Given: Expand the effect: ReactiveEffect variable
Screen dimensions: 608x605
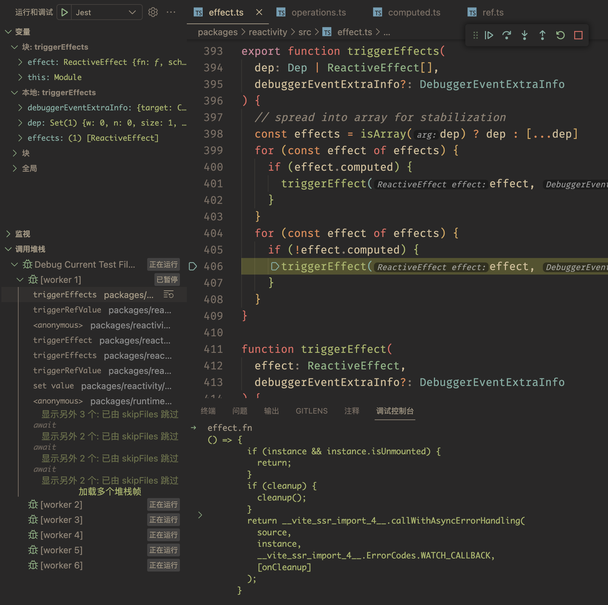Looking at the screenshot, I should coord(20,62).
